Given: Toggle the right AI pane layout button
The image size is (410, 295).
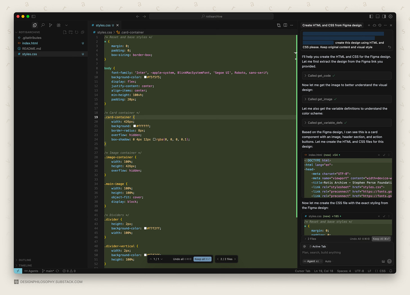Looking at the screenshot, I should (384, 17).
